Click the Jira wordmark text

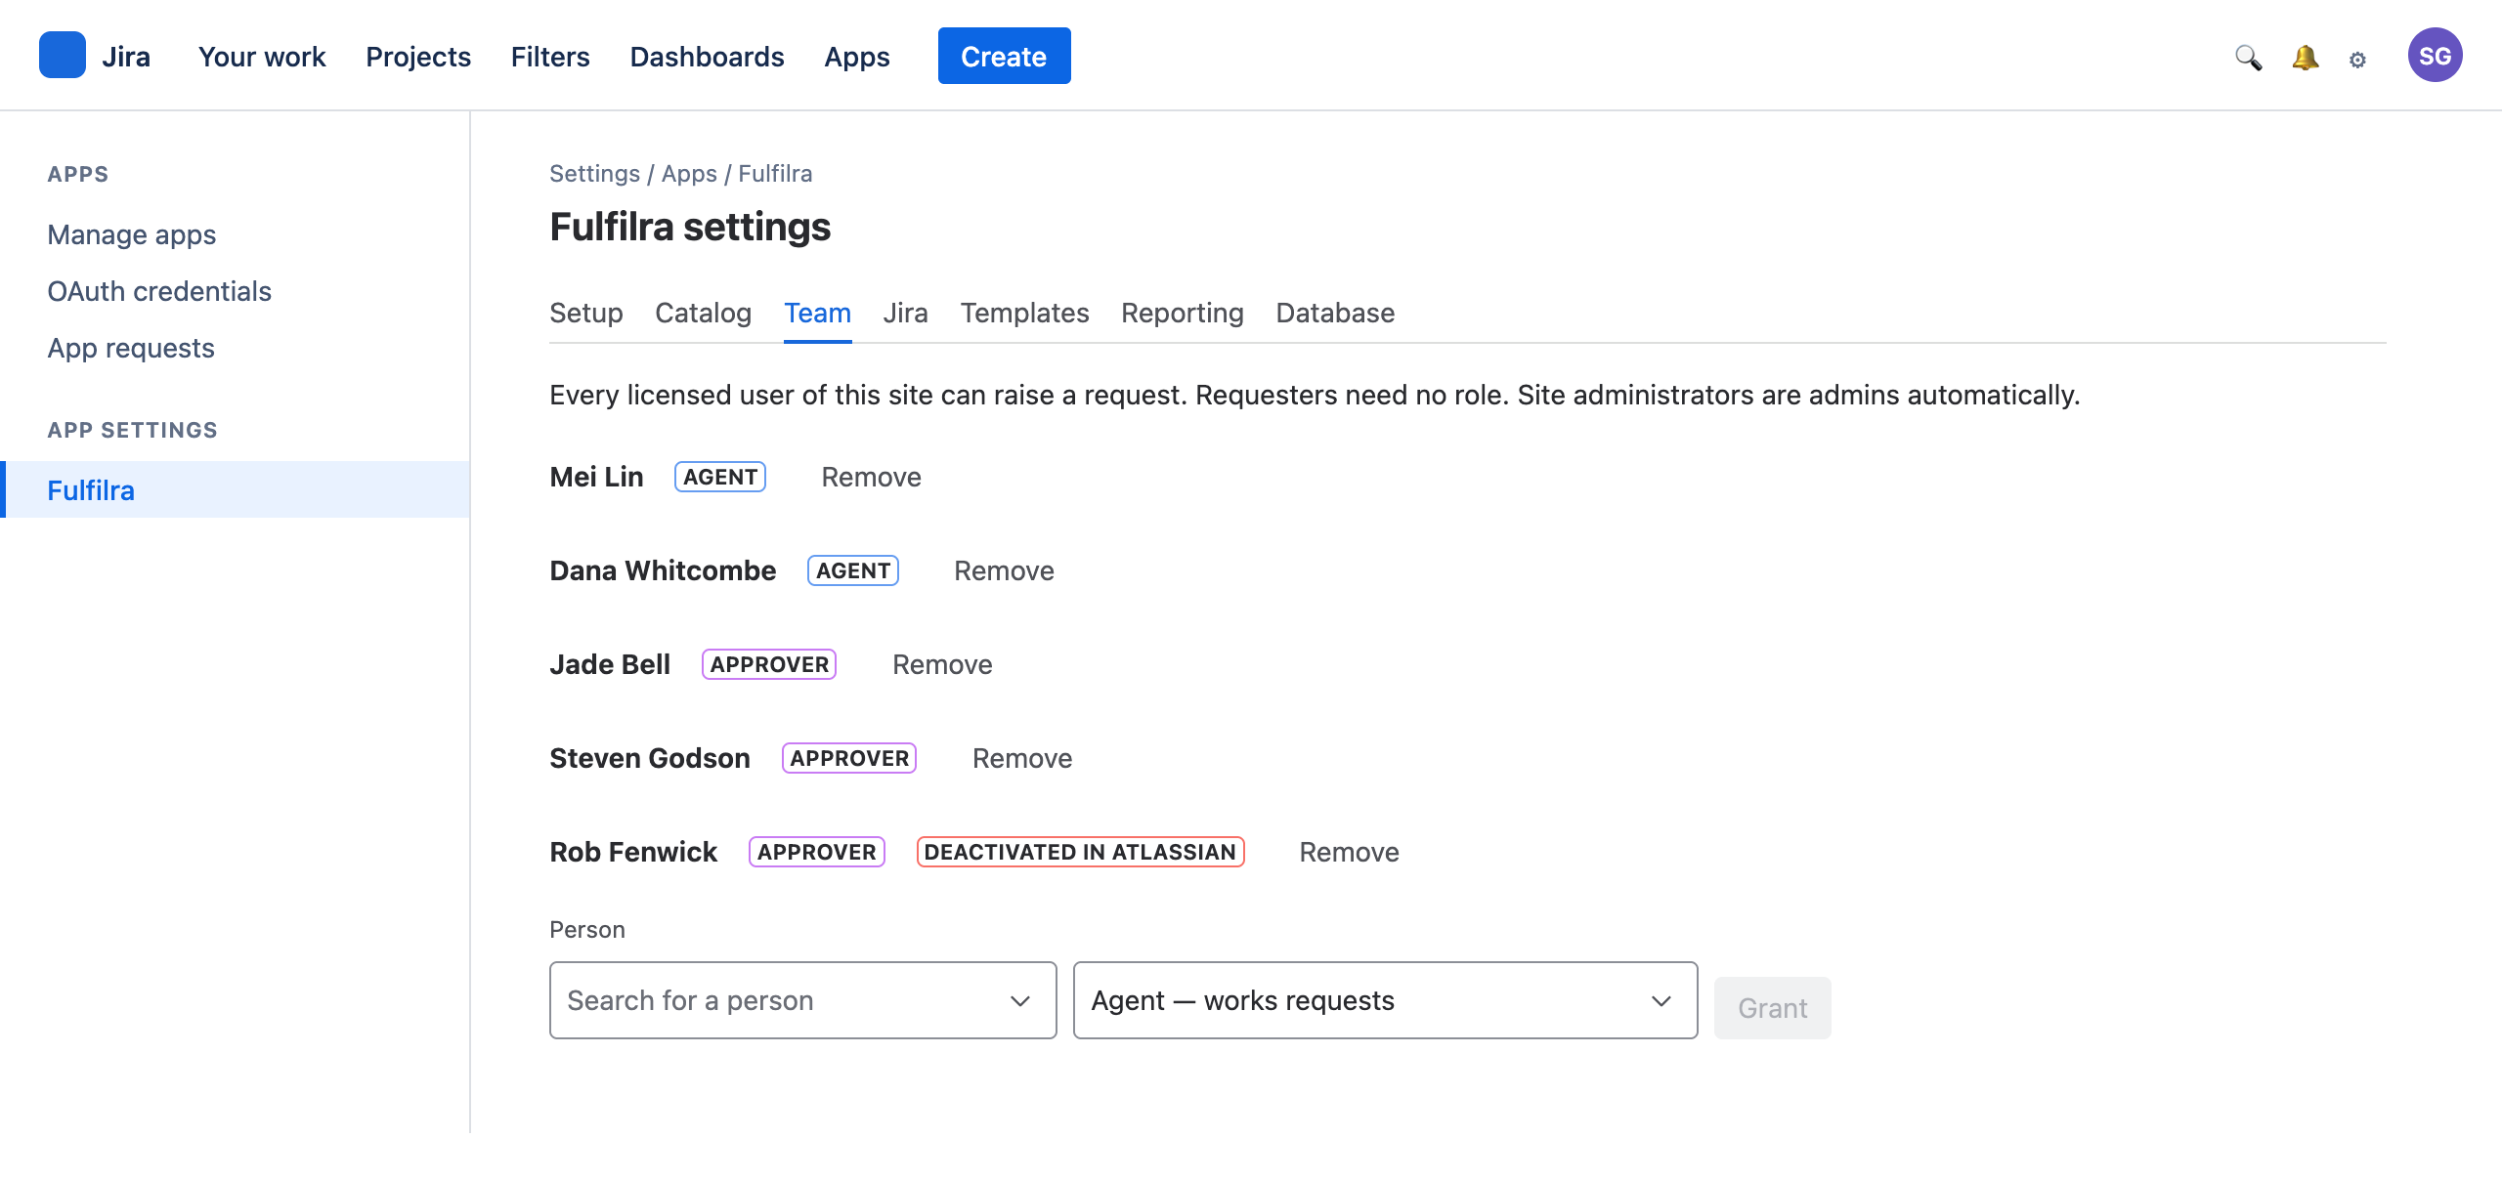[126, 57]
